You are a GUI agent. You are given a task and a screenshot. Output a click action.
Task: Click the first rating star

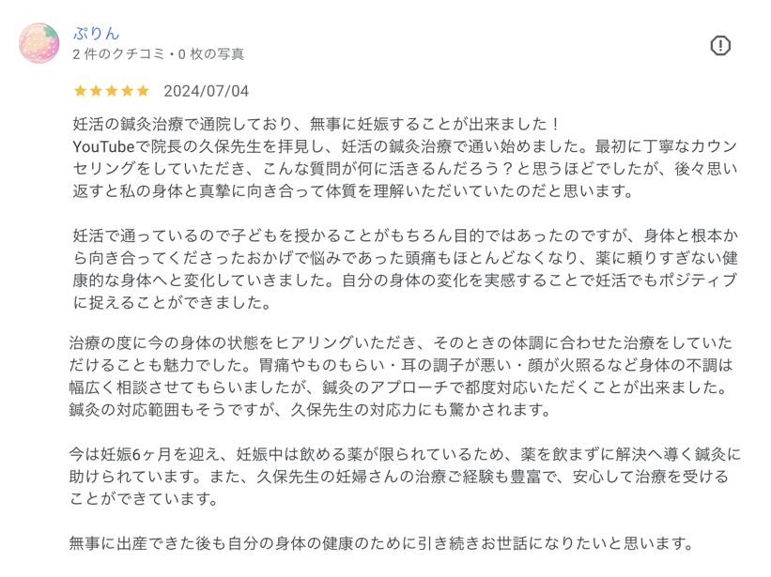(80, 91)
